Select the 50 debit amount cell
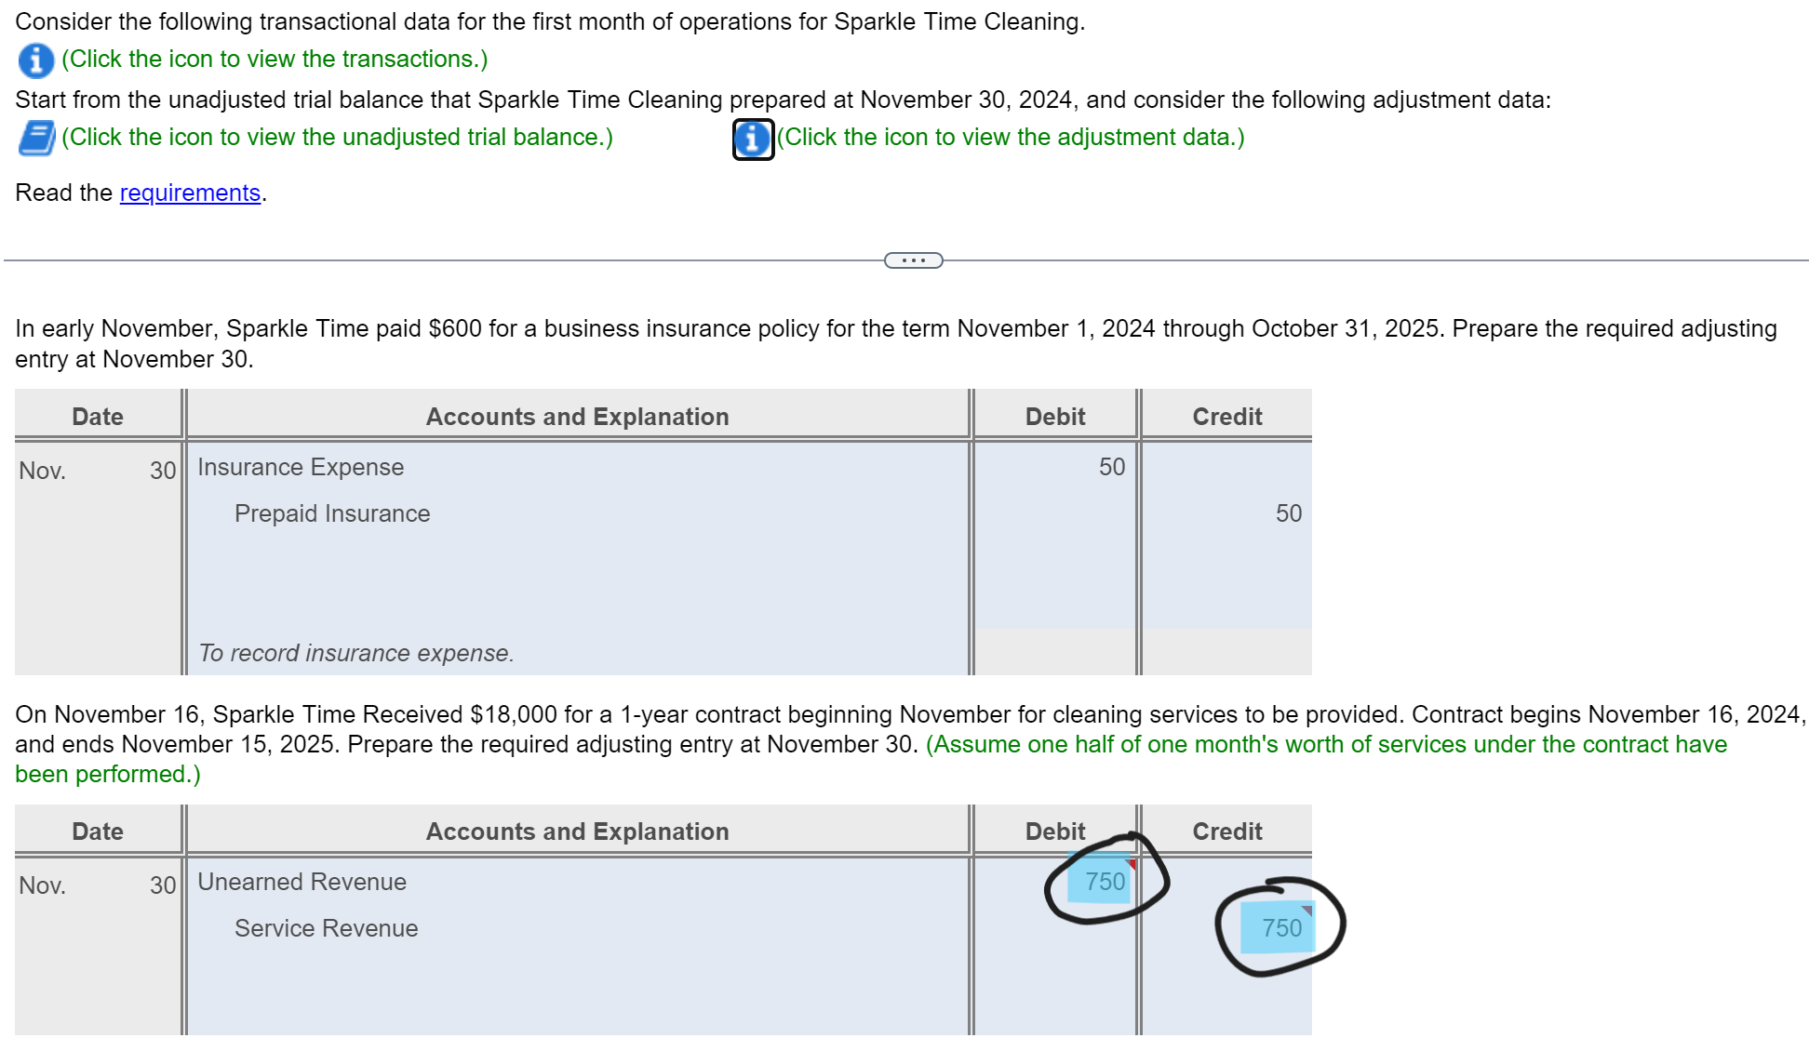 [x=1110, y=467]
